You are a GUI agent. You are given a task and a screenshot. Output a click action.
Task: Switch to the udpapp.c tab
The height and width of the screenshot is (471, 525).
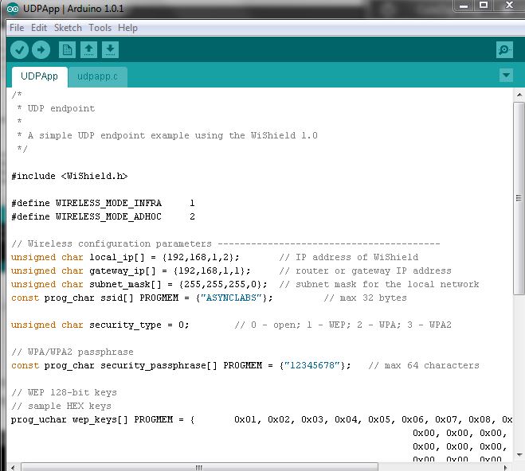click(x=97, y=77)
